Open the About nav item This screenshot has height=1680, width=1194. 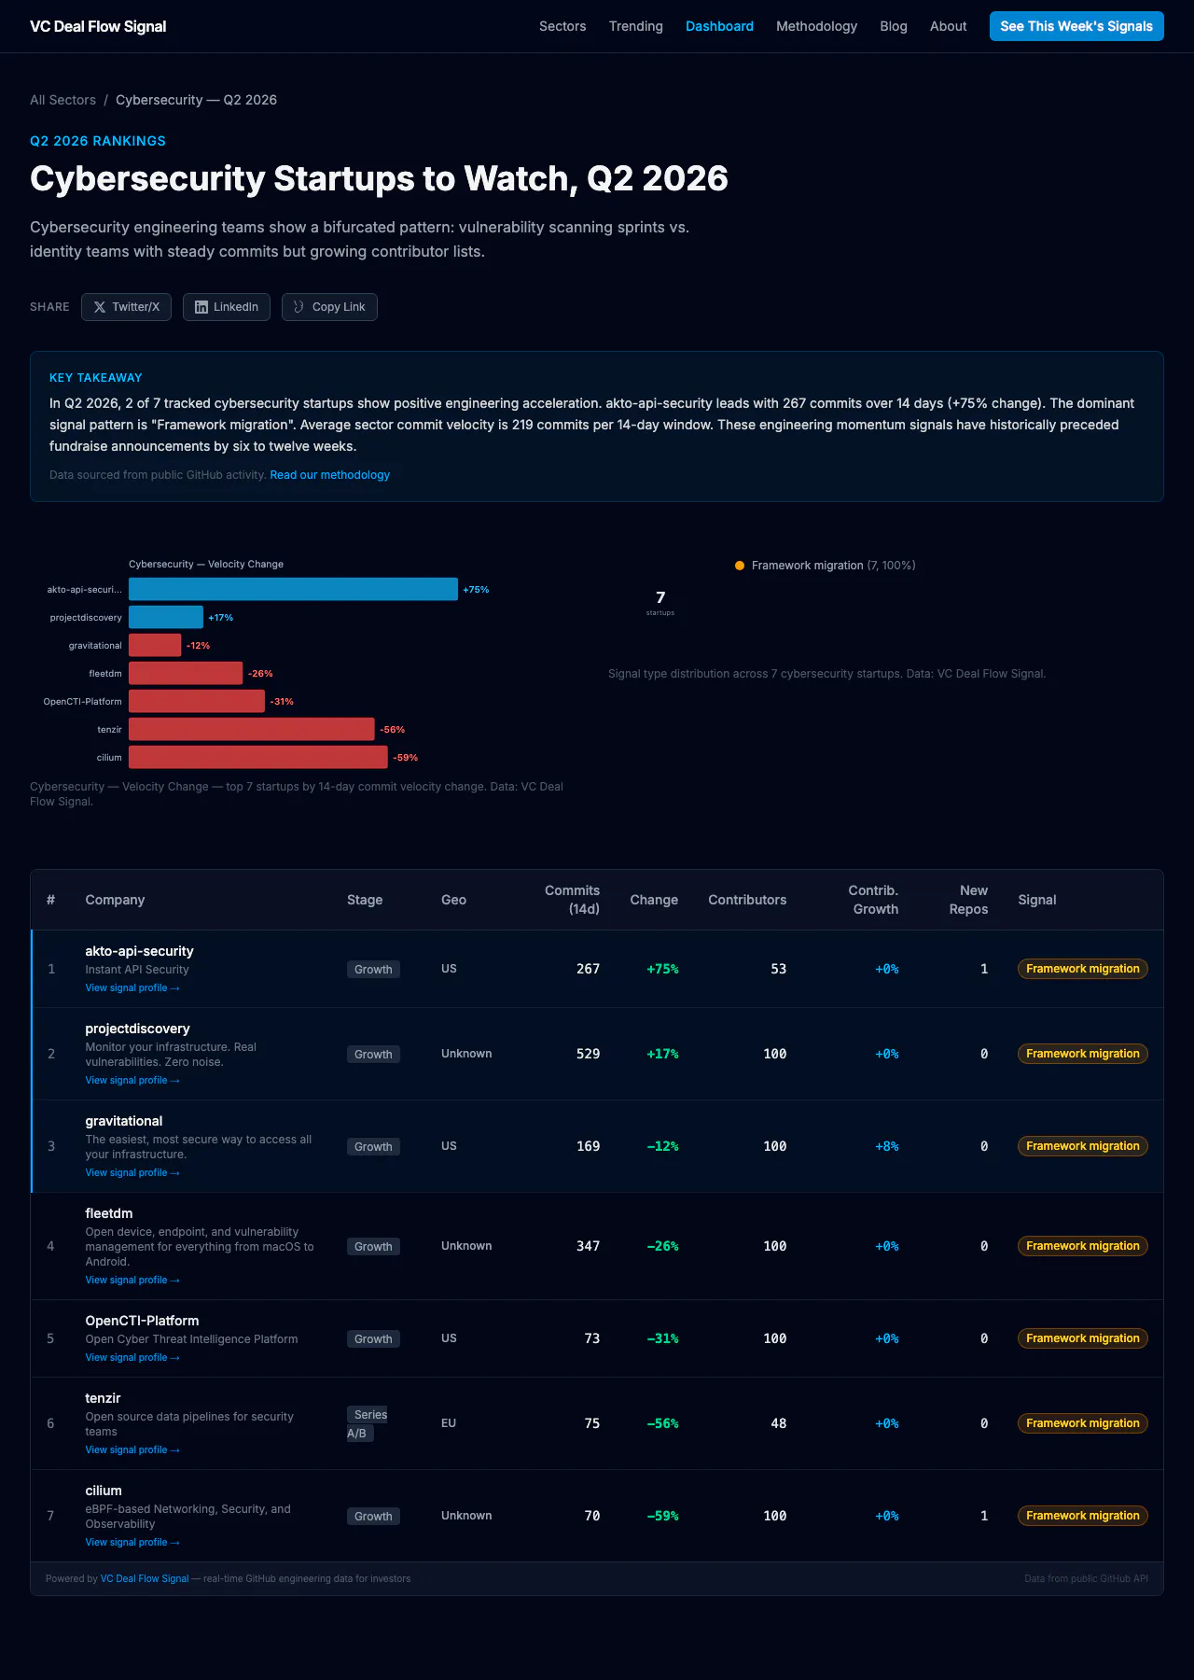point(948,26)
